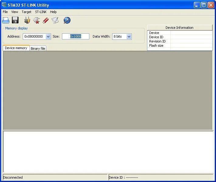Select the Device ID row in Device Information
Image resolution: width=216 pixels, height=182 pixels.
[180, 37]
